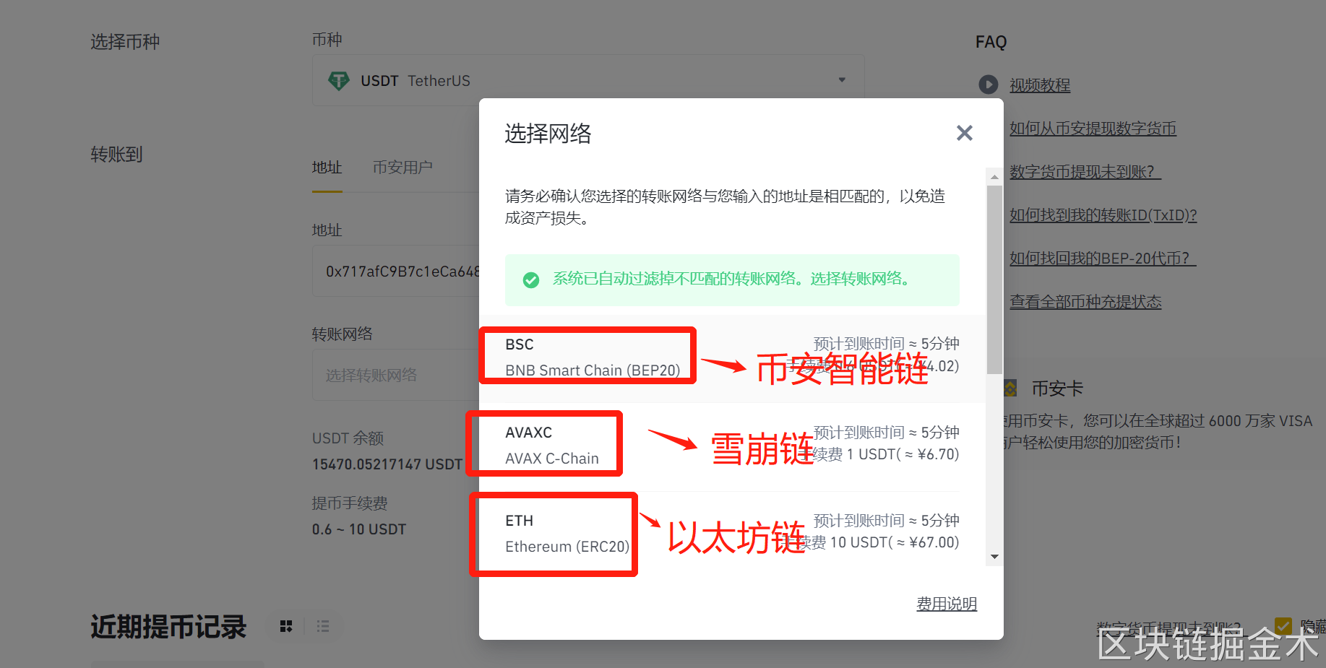Click the 币安卡 card heading
Screen dimensions: 1326x668
pyautogui.click(x=1057, y=389)
